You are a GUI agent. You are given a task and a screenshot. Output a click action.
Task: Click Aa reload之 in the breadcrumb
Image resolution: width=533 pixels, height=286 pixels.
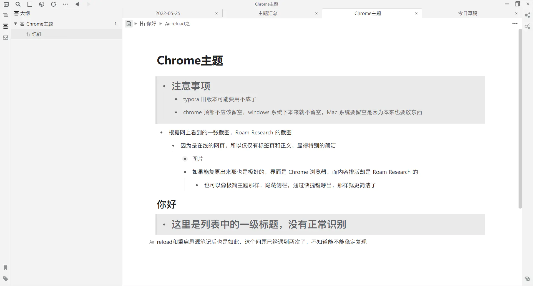177,24
